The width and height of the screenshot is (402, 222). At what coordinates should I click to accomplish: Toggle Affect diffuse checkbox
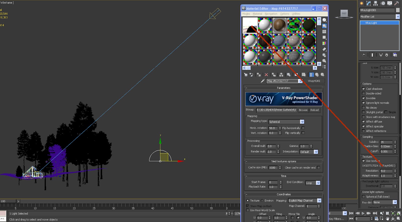coord(363,122)
